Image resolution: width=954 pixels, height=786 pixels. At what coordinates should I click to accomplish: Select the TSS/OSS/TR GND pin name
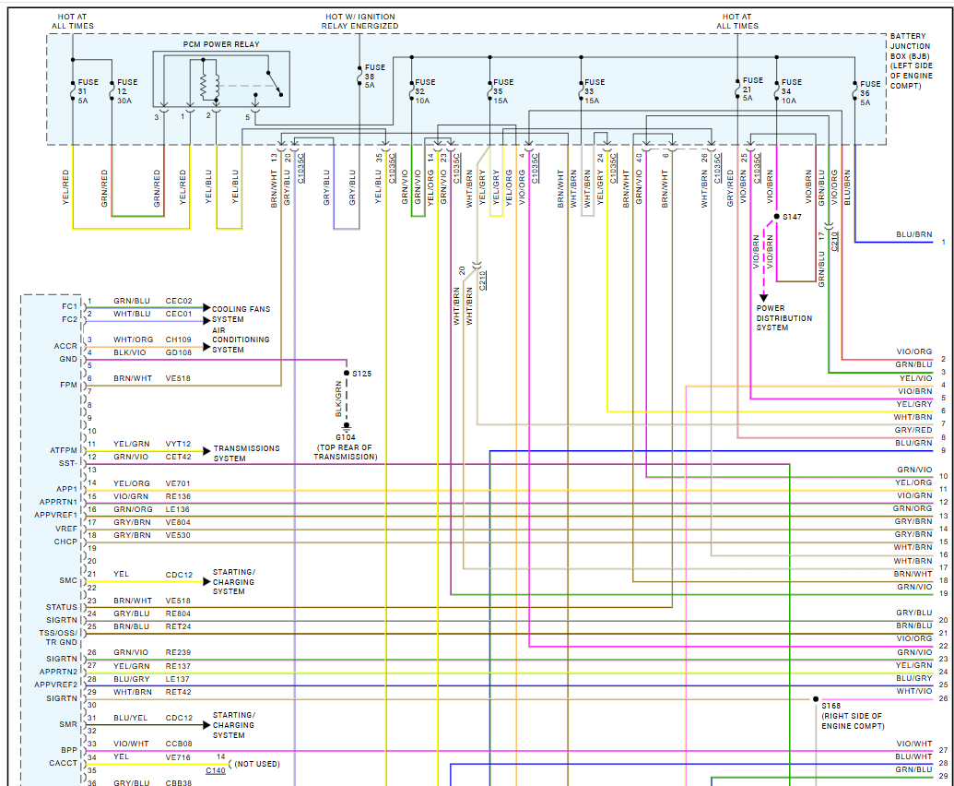point(58,637)
